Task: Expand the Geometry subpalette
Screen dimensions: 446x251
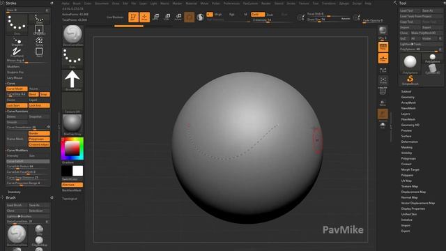Action: click(x=408, y=97)
